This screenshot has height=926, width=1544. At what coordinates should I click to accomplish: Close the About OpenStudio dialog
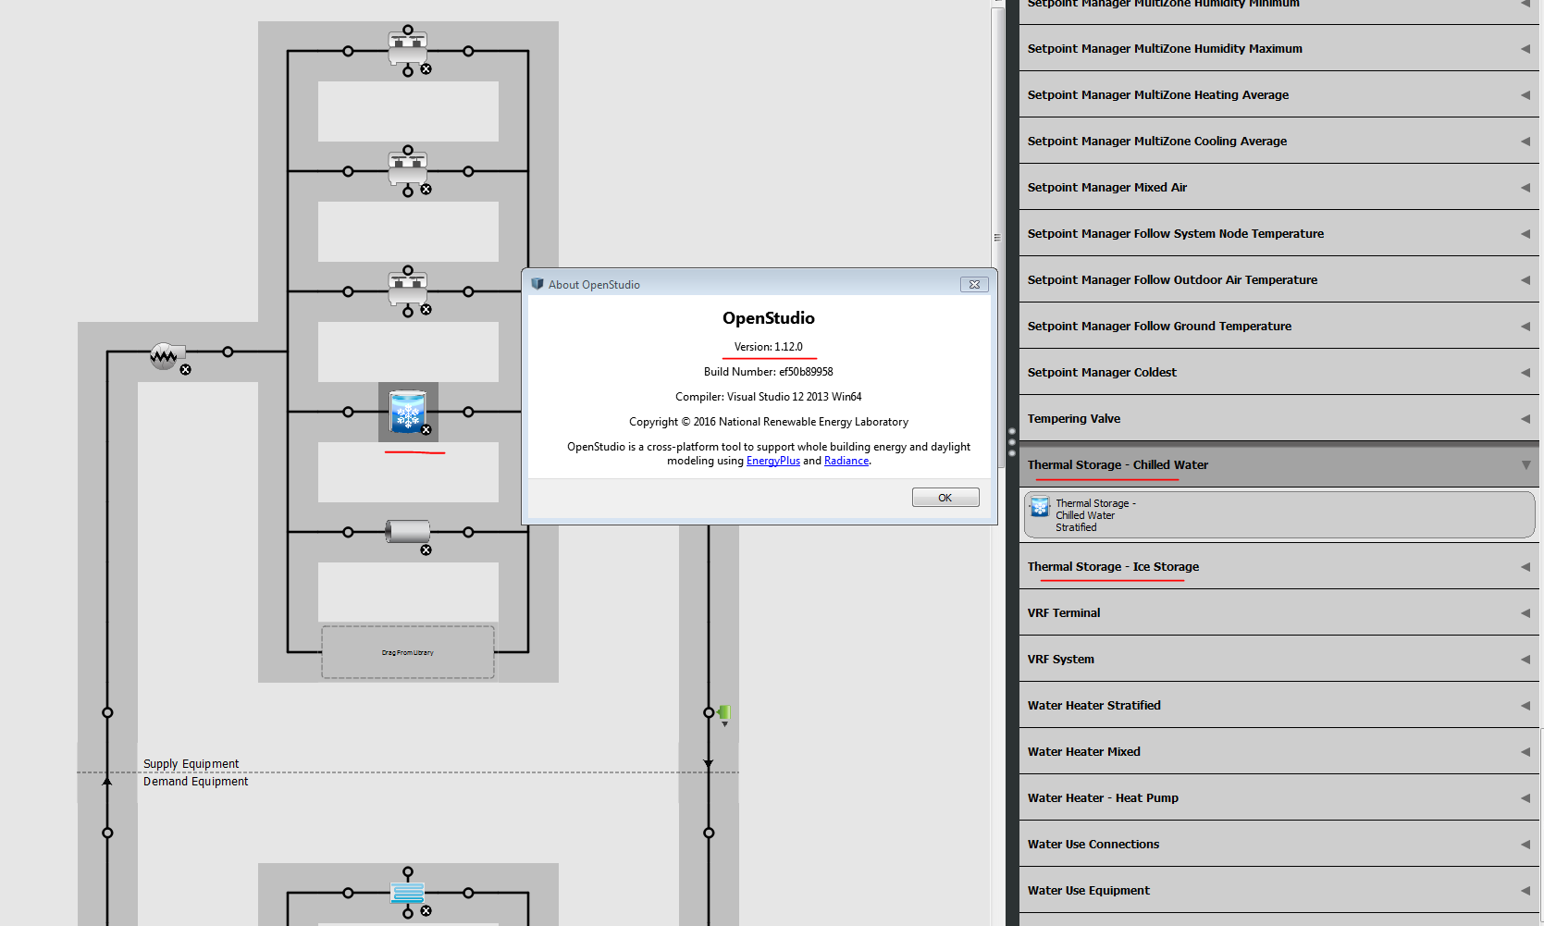pos(974,285)
